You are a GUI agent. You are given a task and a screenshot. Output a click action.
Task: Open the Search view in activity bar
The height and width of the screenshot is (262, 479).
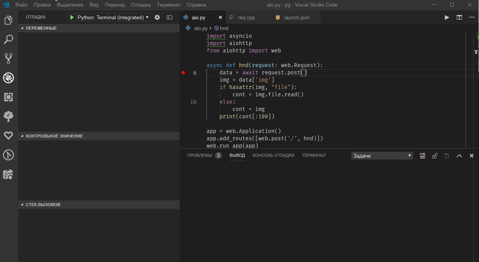click(x=8, y=39)
